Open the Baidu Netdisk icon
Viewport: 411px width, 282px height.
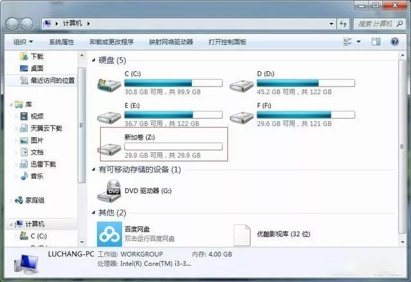point(109,234)
